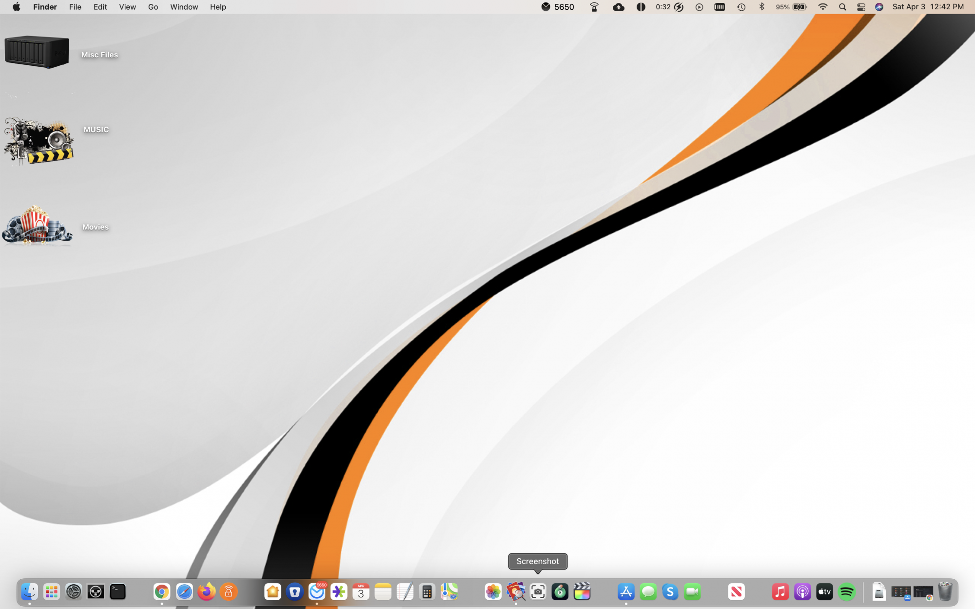Expand the Time Machine menu bar dropdown
Screen dimensions: 975x609
(x=741, y=7)
